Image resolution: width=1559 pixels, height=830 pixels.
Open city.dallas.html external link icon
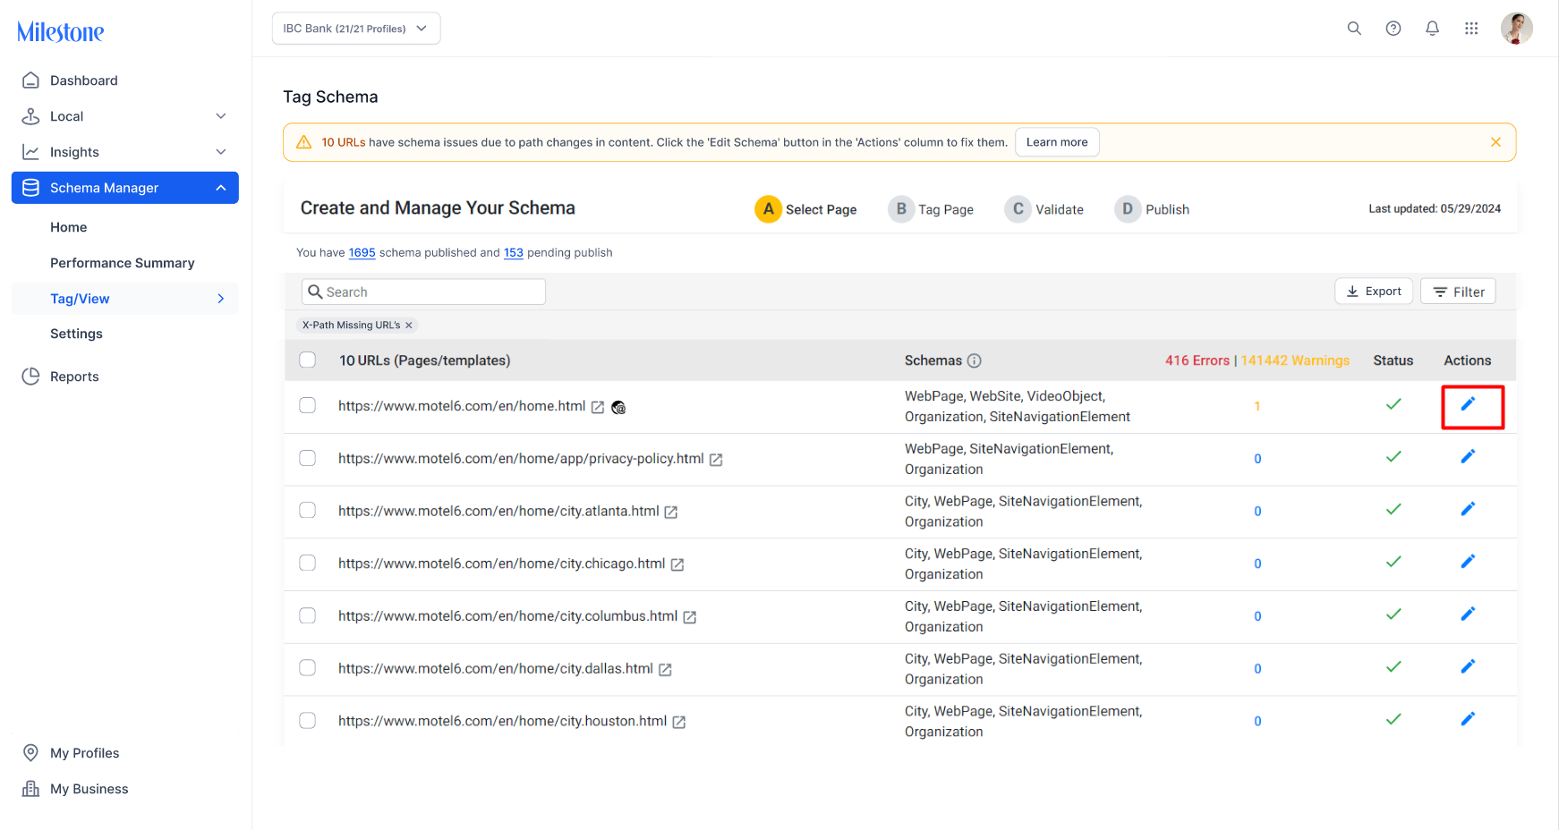tap(665, 670)
